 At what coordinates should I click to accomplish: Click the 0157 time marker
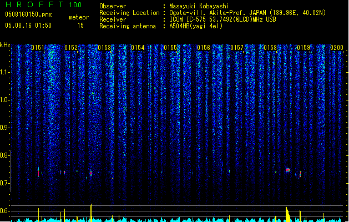coord(237,48)
